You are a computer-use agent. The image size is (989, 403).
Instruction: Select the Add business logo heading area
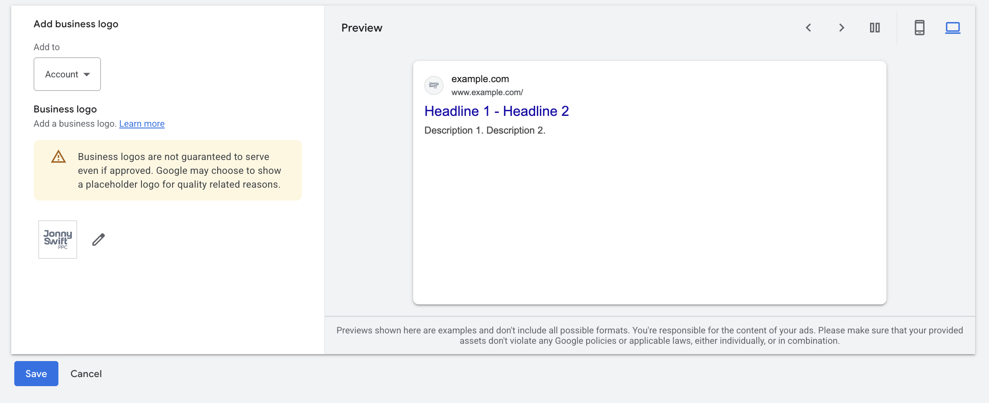pos(76,24)
